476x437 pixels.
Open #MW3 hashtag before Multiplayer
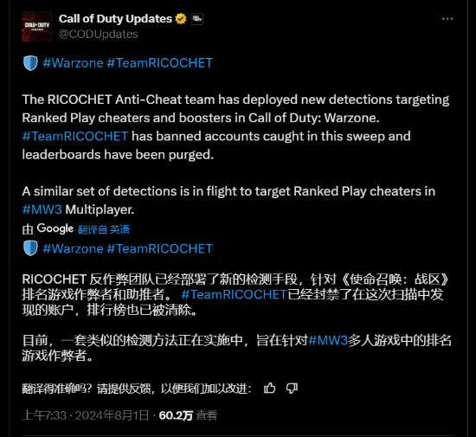[x=42, y=209]
